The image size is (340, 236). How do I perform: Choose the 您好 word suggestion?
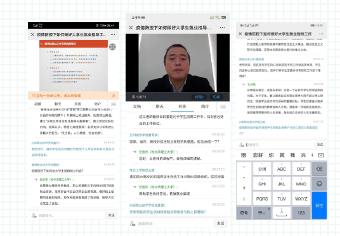[258, 155]
